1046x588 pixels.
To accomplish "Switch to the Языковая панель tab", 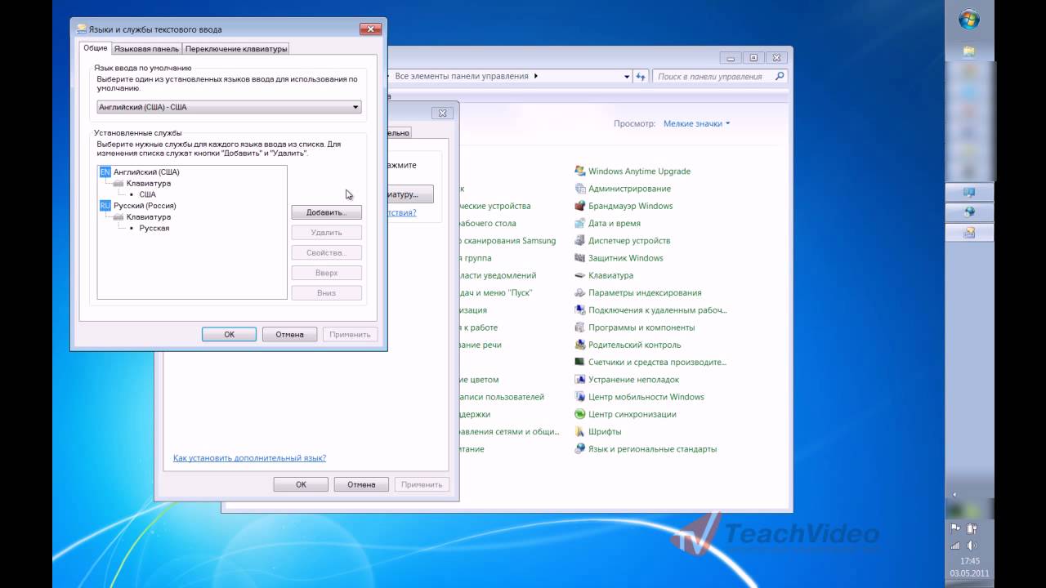I will pos(146,49).
